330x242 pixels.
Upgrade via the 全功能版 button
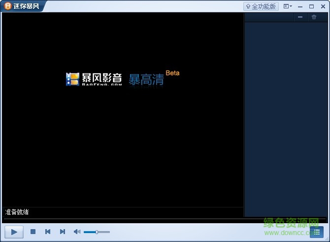click(x=261, y=6)
